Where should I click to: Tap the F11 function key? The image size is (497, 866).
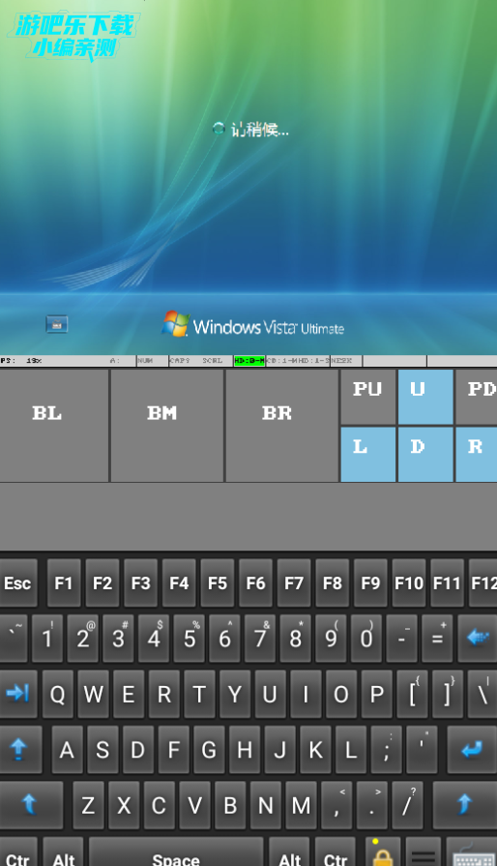click(448, 583)
